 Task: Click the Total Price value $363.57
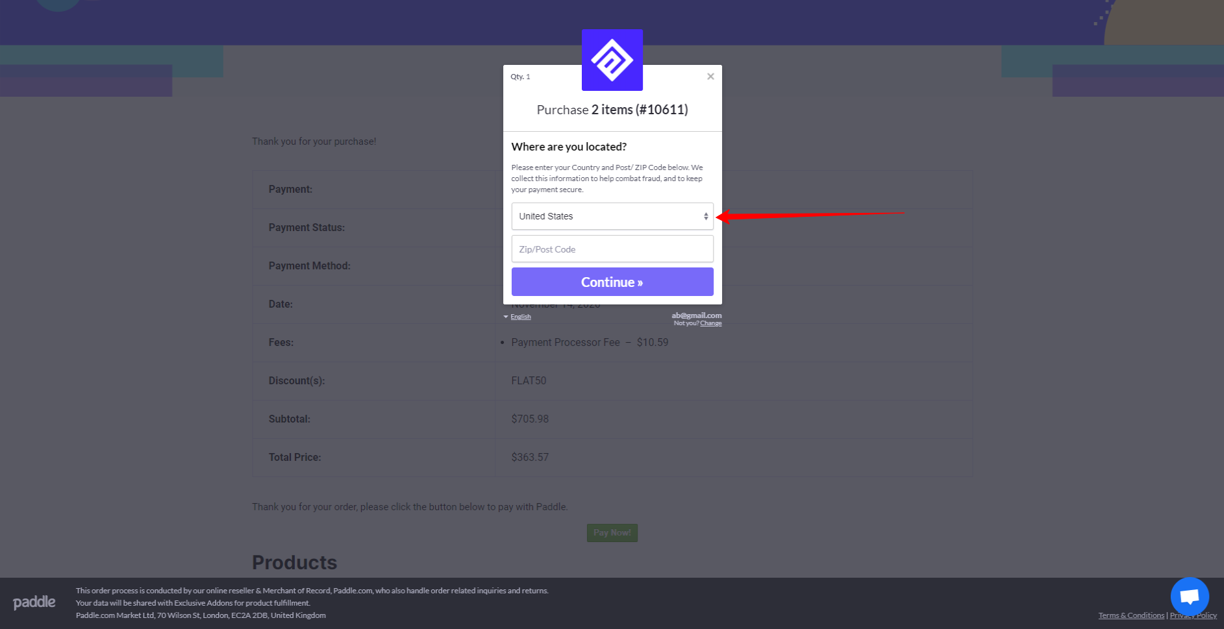pos(530,457)
